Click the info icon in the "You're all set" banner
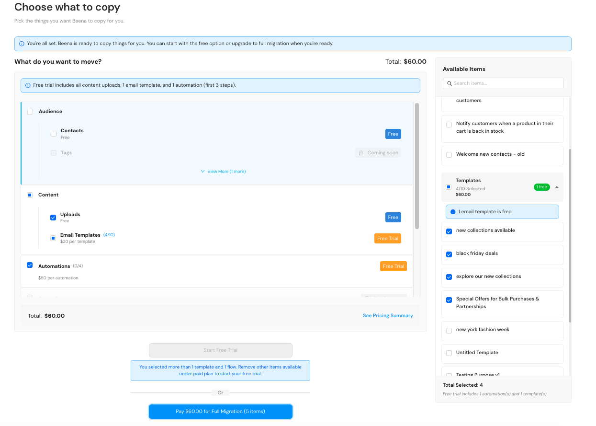The image size is (596, 426). pos(22,44)
